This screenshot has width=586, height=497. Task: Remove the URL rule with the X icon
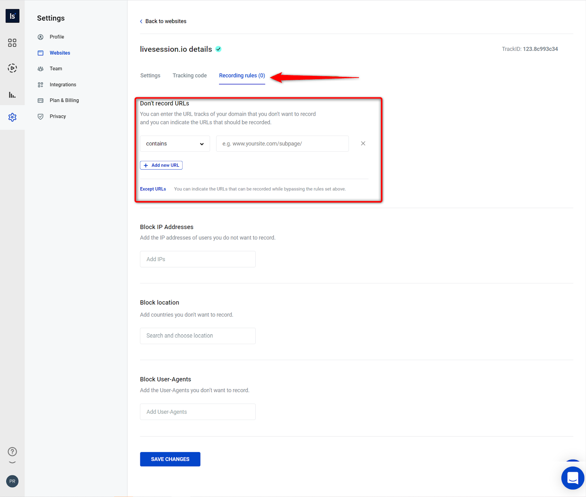(x=363, y=143)
